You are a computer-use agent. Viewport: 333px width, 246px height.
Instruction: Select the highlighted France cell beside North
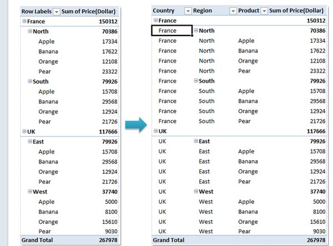pos(172,30)
